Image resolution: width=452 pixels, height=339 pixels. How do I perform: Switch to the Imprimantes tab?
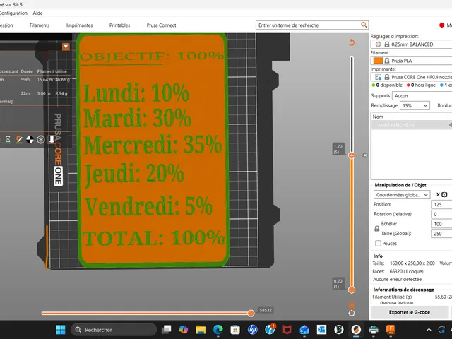[79, 25]
